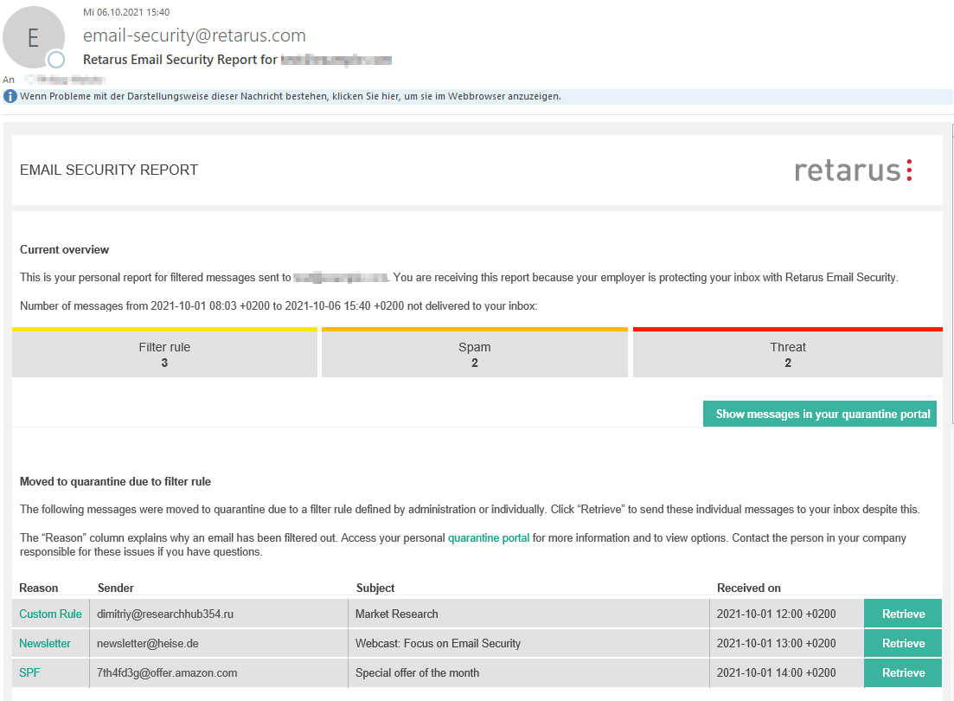Click the Newsletter reason link

click(x=45, y=643)
